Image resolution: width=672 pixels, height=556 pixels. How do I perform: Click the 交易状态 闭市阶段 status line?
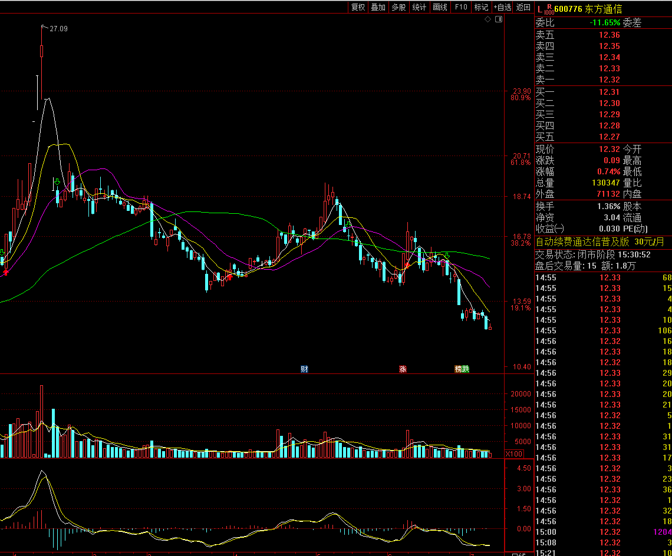[592, 255]
